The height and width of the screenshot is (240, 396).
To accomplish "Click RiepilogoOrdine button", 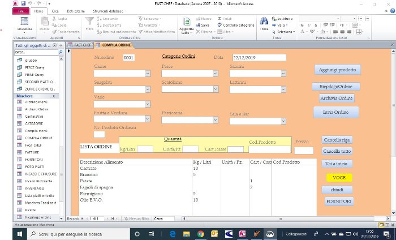I will pyautogui.click(x=336, y=87).
